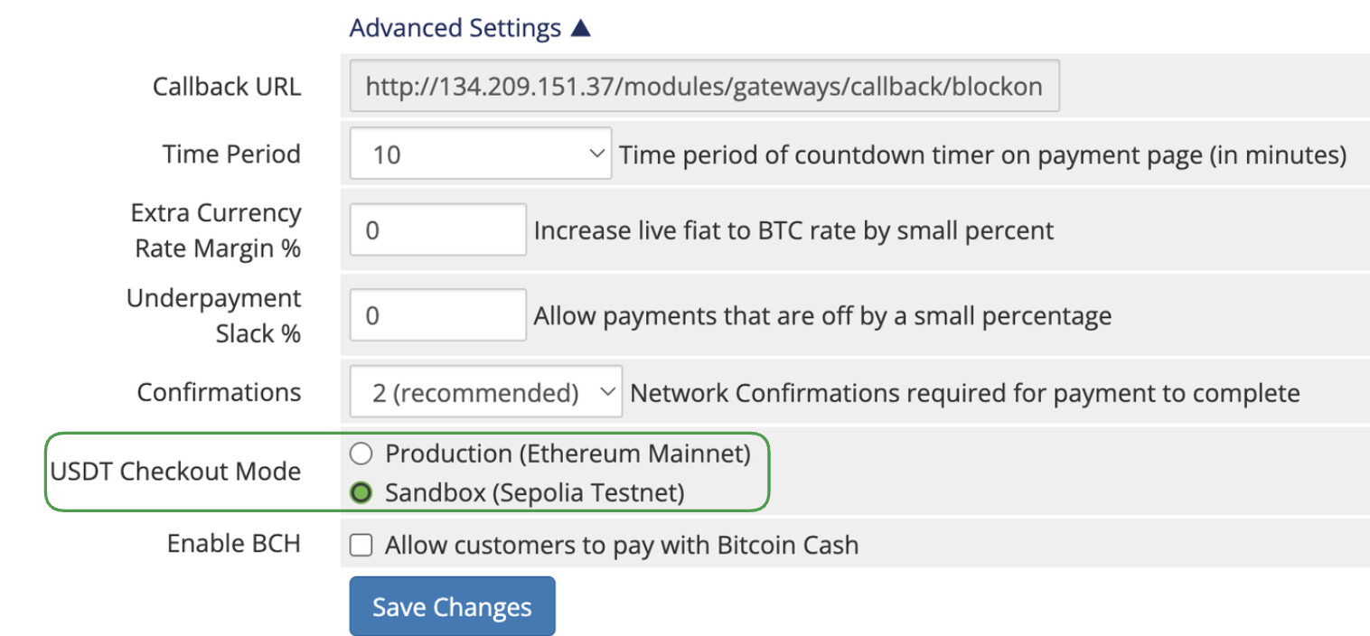This screenshot has height=636, width=1370.
Task: Select Production (Ethereum Mainnet) radio button
Action: pos(361,454)
